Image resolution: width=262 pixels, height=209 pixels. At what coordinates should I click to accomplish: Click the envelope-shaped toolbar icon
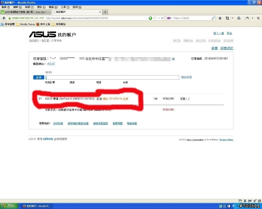tap(239, 18)
